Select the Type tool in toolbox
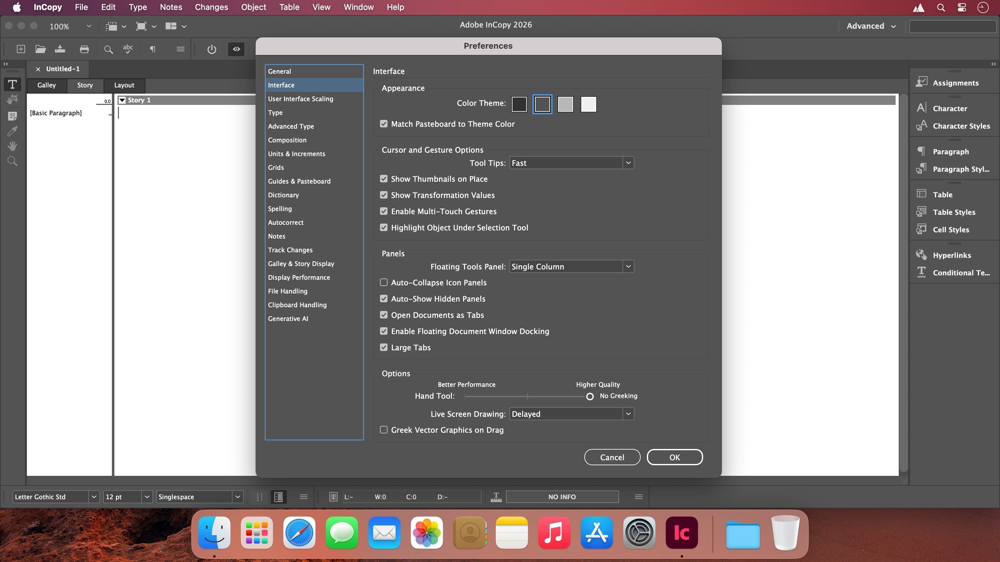The image size is (1000, 562). point(12,85)
